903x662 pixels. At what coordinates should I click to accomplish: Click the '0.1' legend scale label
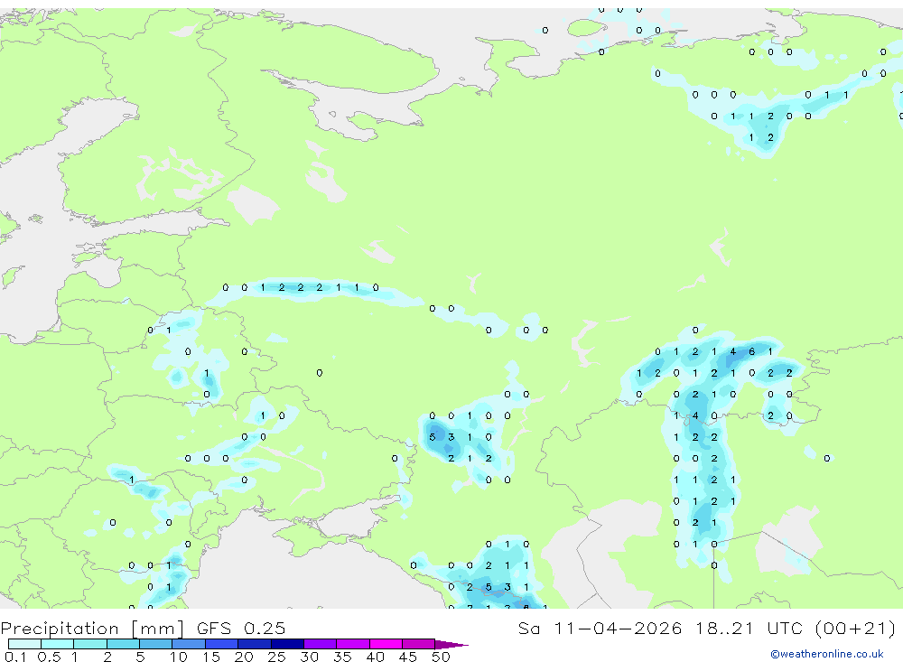tap(15, 657)
